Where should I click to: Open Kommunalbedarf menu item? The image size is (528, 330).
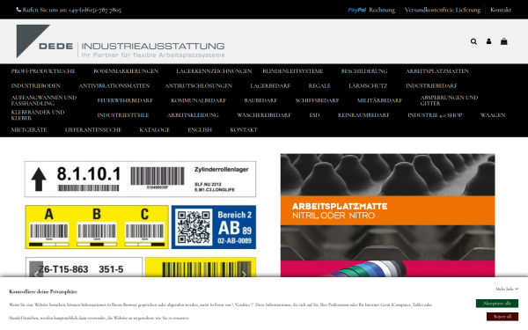coord(199,100)
